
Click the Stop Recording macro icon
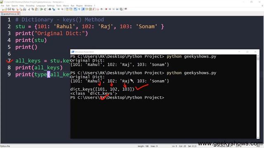[x=110, y=9]
